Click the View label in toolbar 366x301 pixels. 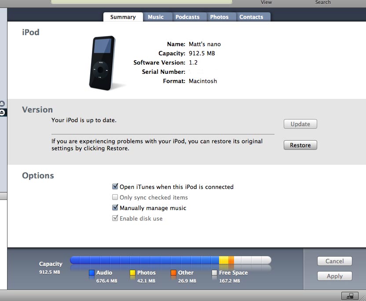coord(266,2)
